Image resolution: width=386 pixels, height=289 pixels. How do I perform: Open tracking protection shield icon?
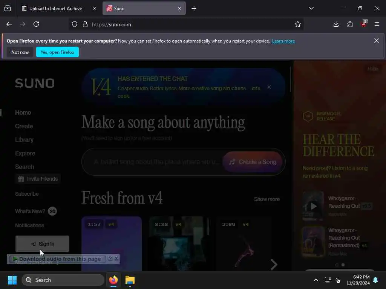click(x=75, y=24)
